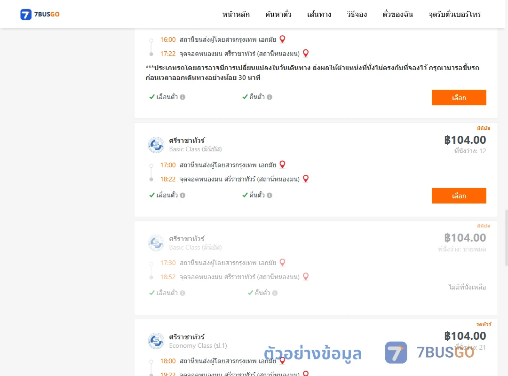Screen dimensions: 508x376
Task: Click the ที่นั่งว่าง: ขายหมด label
Action: [x=462, y=249]
